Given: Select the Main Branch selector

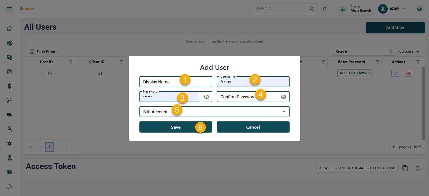Looking at the screenshot, I should click(355, 9).
